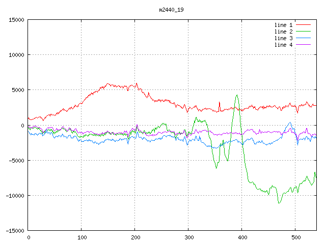
Task: Select the 'line 4' legend label
Action: coord(283,45)
